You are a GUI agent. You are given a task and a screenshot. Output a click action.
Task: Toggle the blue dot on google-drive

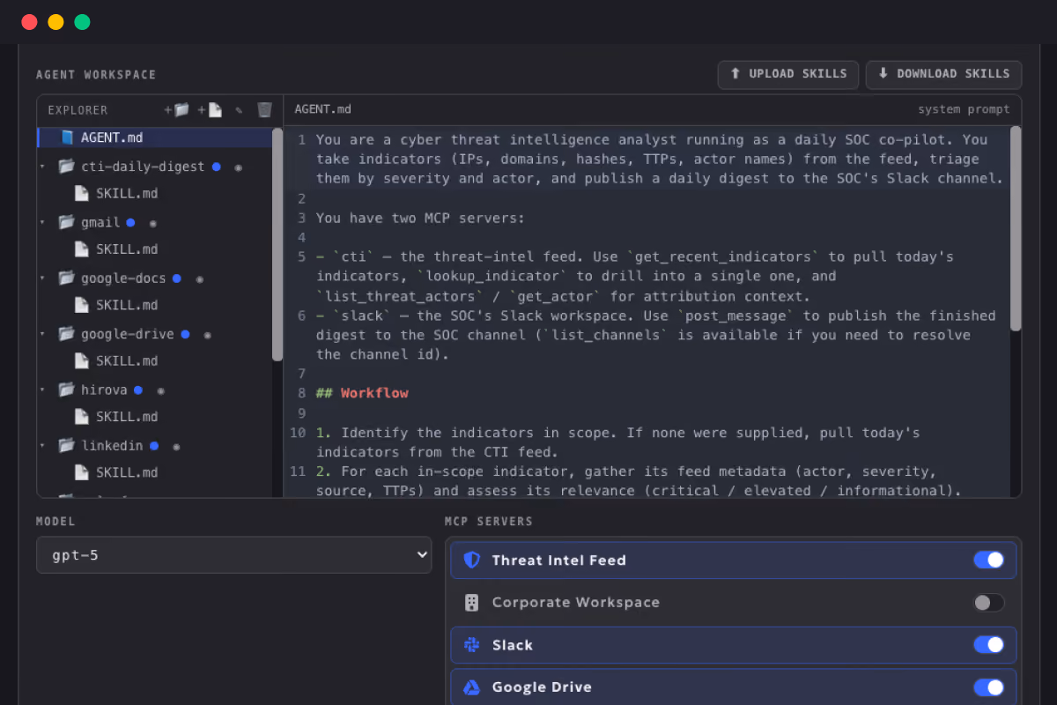pos(185,334)
